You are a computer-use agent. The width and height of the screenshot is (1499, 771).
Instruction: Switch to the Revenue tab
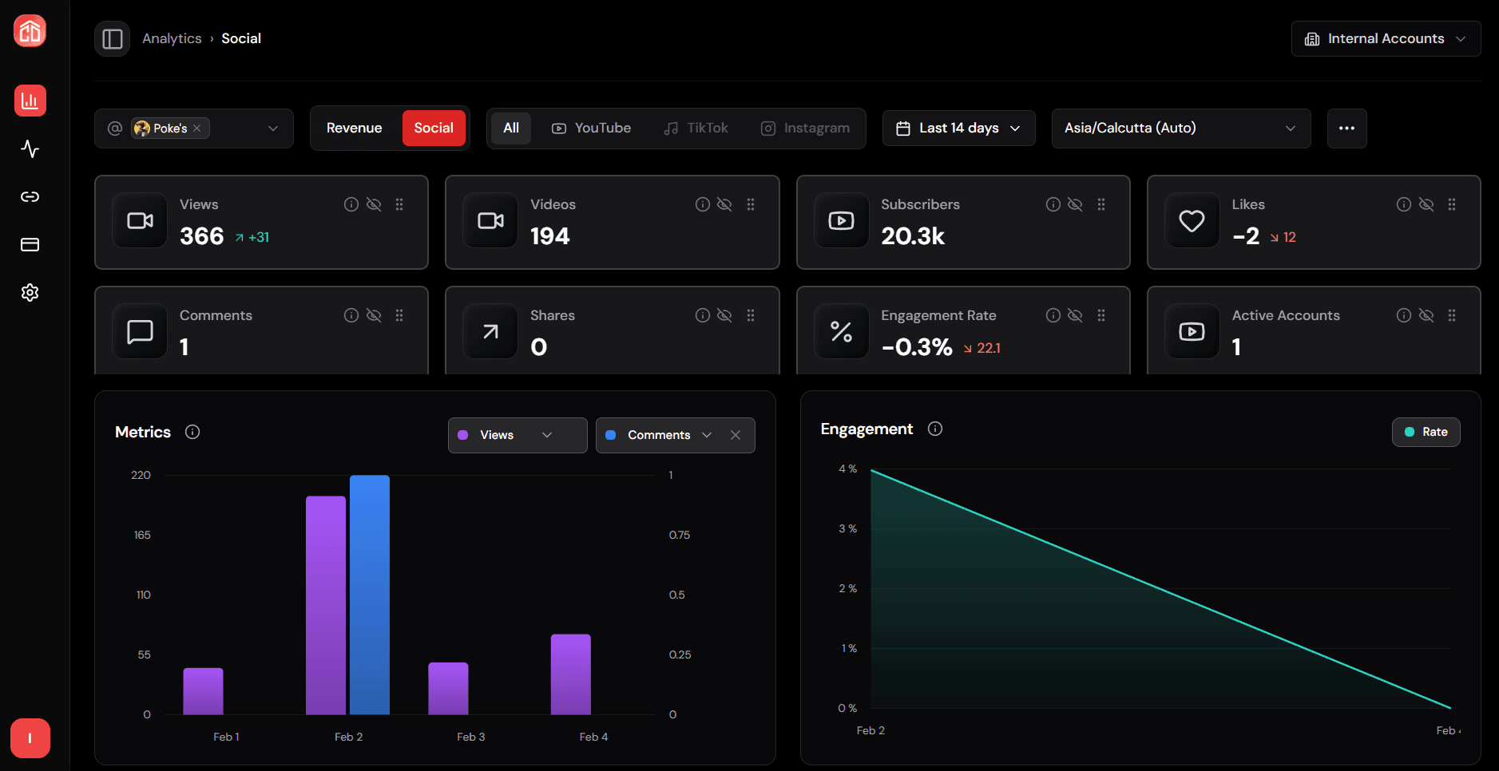354,128
